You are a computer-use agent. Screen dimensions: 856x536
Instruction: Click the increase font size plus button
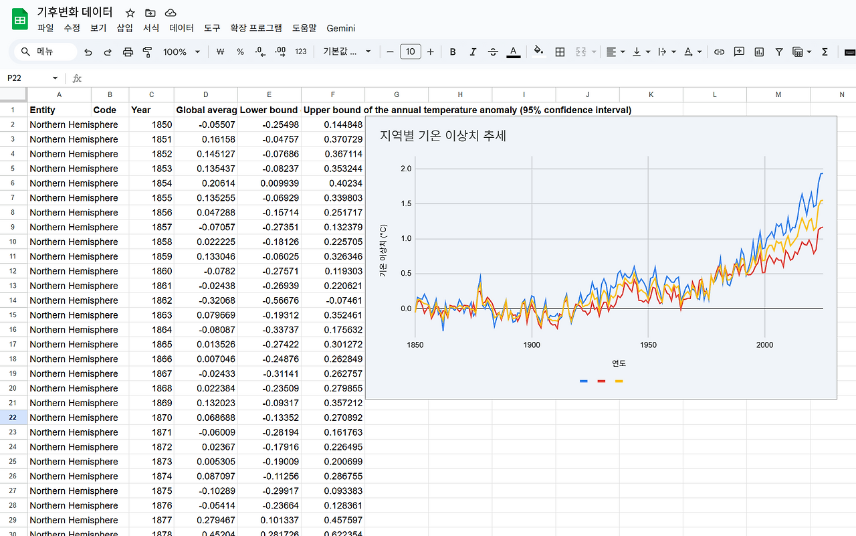click(x=430, y=52)
